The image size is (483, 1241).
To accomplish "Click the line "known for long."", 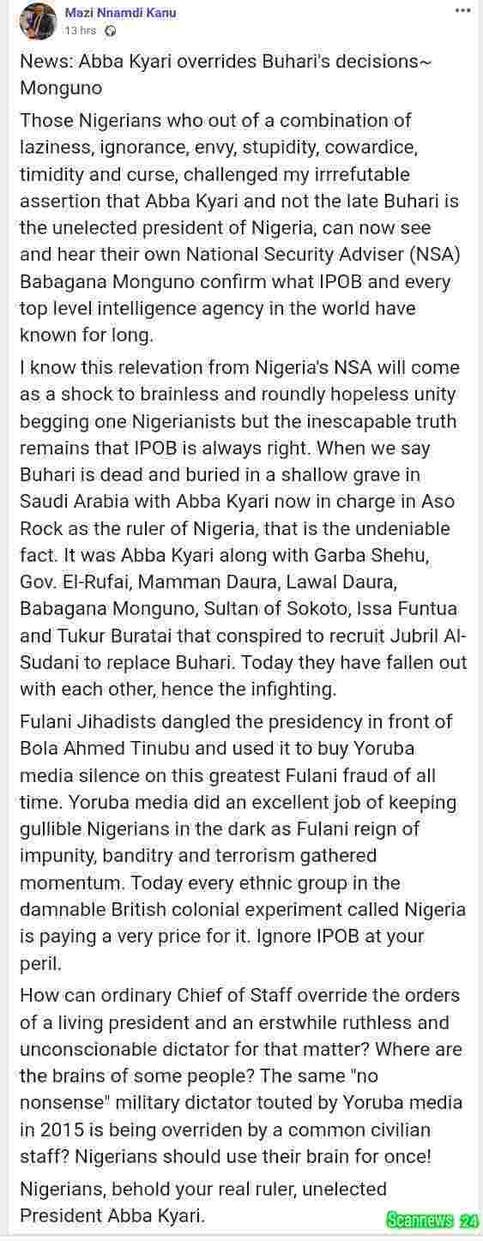I will pos(86,335).
